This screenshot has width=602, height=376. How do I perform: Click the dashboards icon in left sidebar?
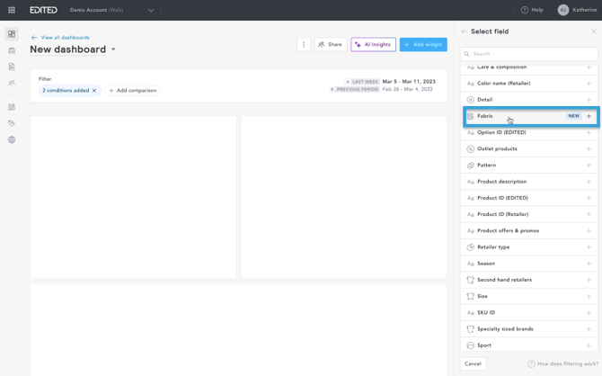[x=12, y=34]
